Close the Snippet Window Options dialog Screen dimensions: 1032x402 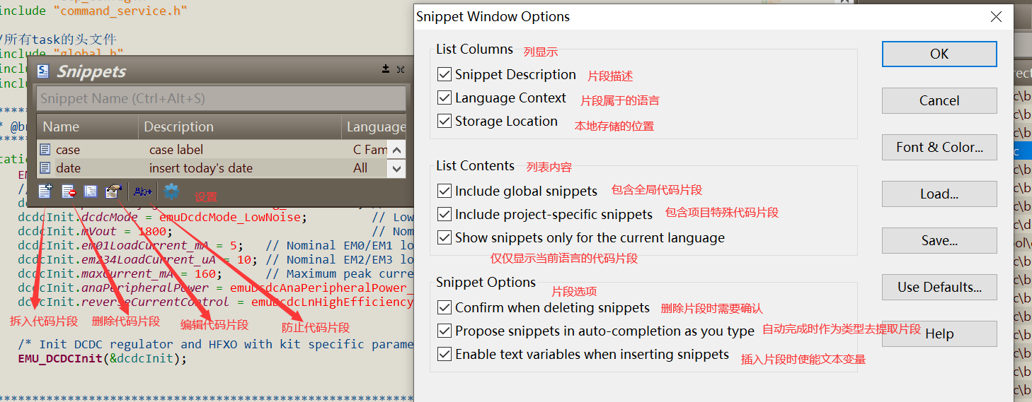point(996,16)
